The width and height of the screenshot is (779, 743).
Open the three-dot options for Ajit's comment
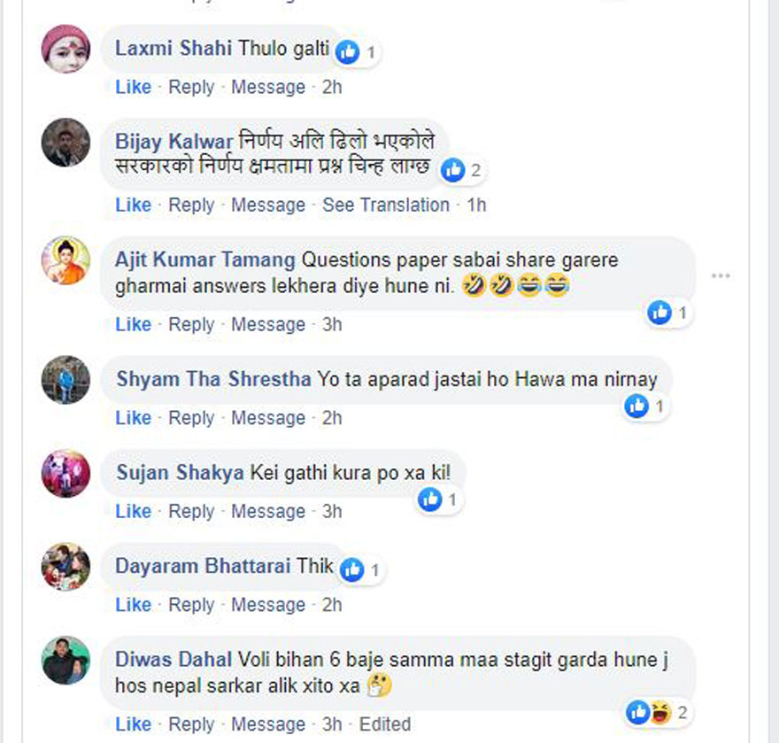pos(721,276)
